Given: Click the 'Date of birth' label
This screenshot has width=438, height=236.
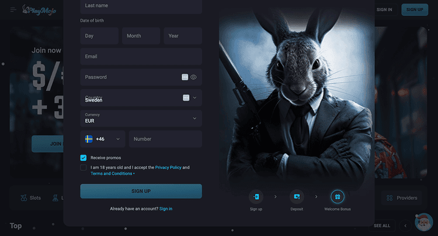Looking at the screenshot, I should (x=92, y=20).
